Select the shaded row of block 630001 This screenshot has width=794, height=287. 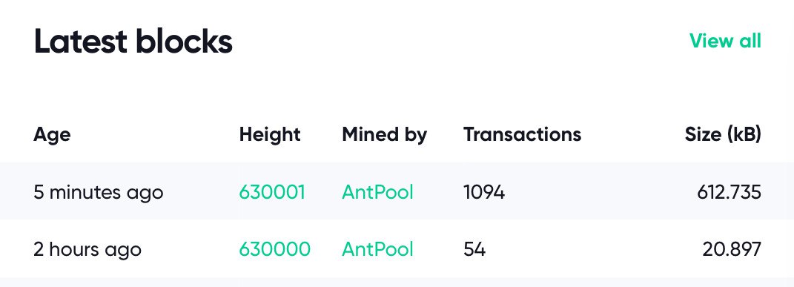tap(397, 191)
